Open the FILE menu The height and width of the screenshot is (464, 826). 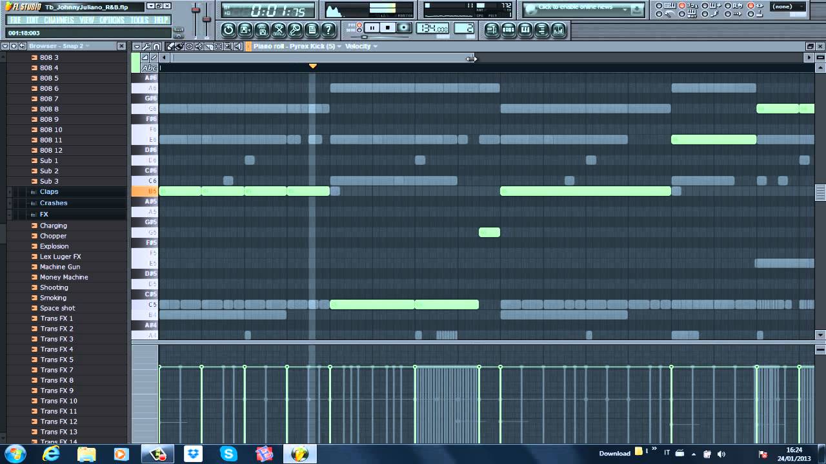[15, 20]
